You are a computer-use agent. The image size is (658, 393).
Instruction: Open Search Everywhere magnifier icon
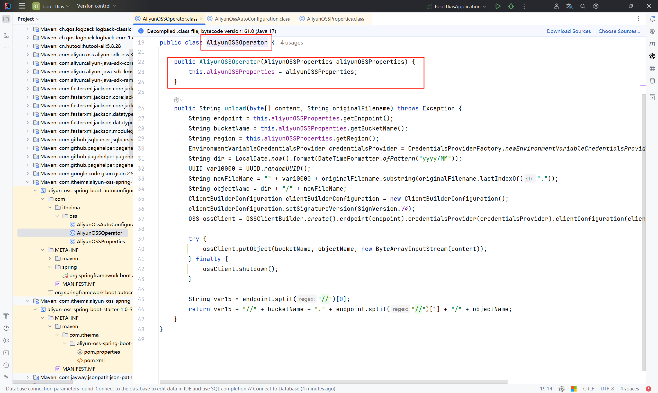582,6
